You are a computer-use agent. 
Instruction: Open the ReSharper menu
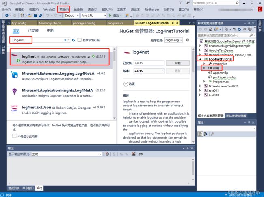(152, 9)
